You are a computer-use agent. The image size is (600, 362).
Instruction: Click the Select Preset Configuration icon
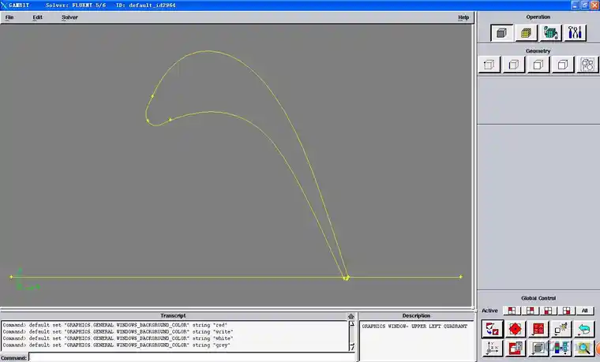coord(538,329)
